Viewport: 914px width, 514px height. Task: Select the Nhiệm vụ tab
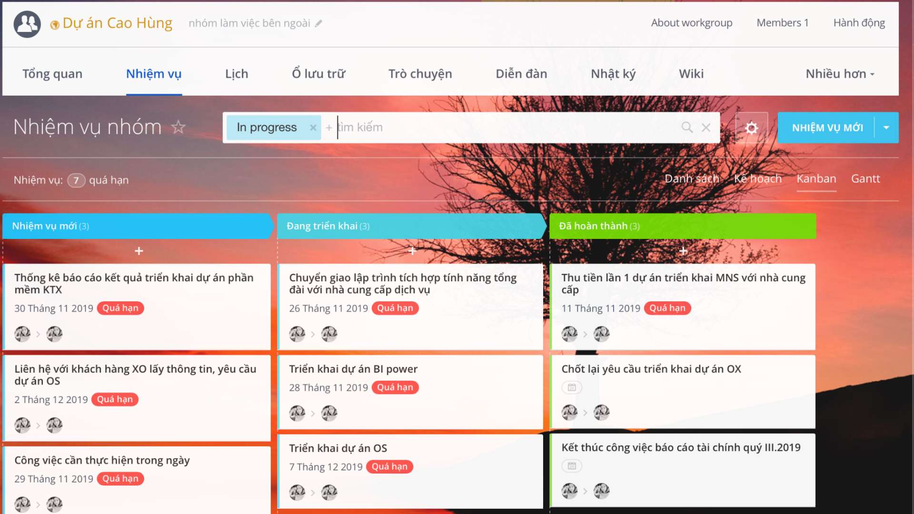154,74
